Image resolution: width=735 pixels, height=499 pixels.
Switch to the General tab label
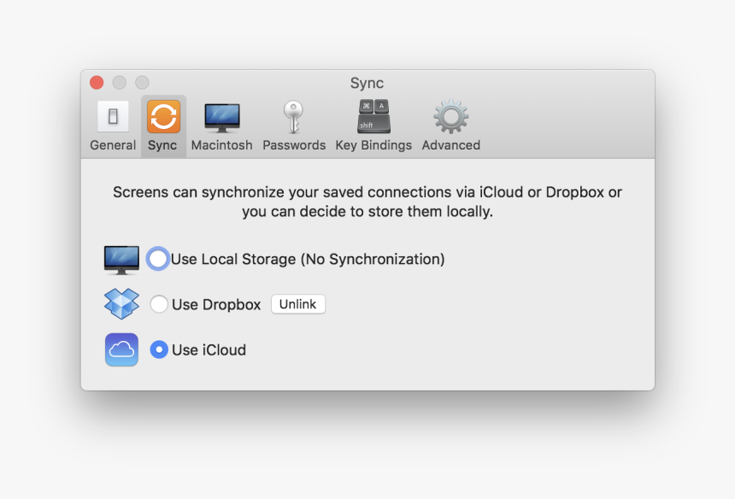coord(113,145)
